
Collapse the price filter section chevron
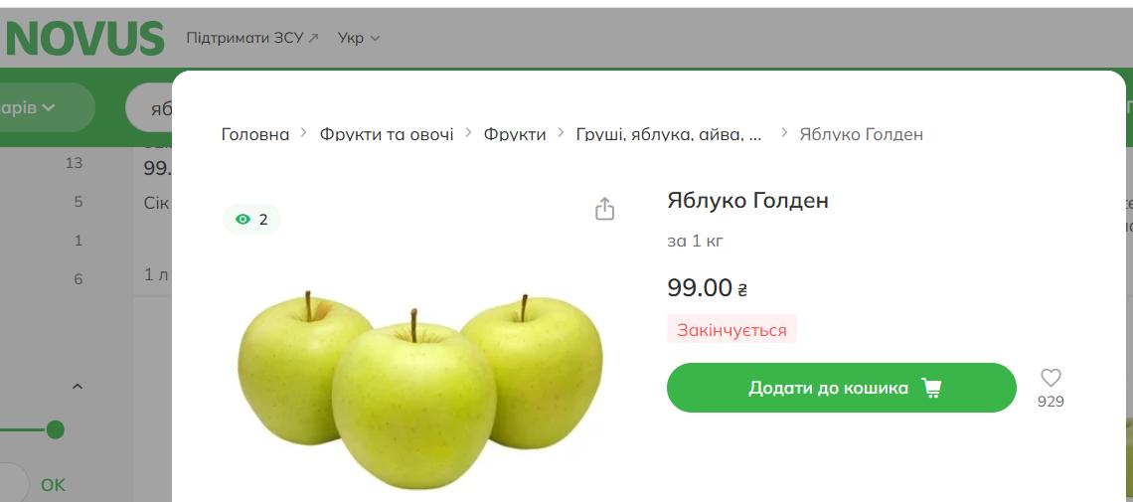coord(78,387)
